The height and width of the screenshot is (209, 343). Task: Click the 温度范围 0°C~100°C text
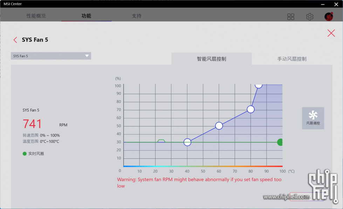(x=41, y=141)
